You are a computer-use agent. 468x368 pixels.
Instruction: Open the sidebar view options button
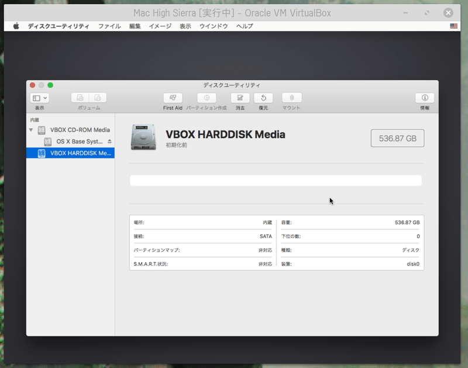point(39,98)
